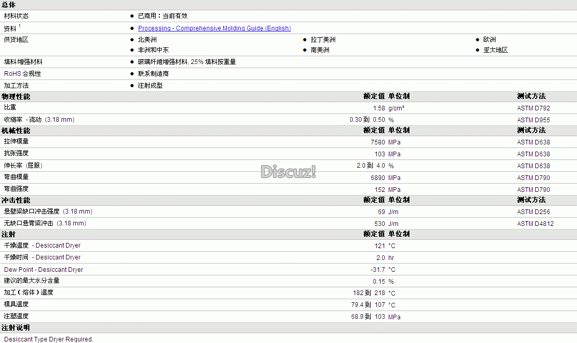Click 测试方法 header in 物理性能 section
This screenshot has width=577, height=343.
(531, 96)
